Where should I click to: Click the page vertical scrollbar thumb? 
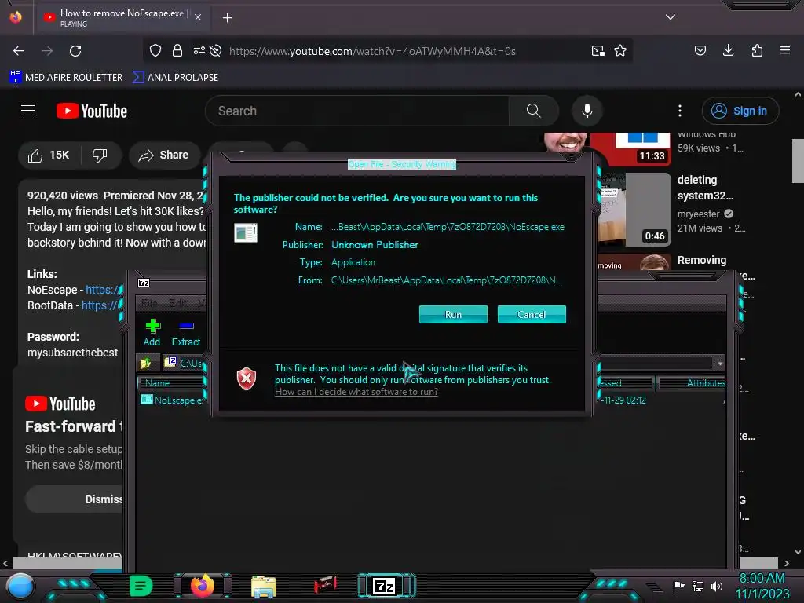coord(798,160)
